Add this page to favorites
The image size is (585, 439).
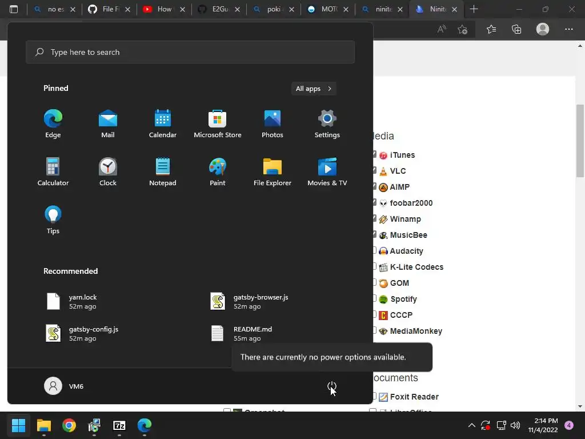(463, 29)
